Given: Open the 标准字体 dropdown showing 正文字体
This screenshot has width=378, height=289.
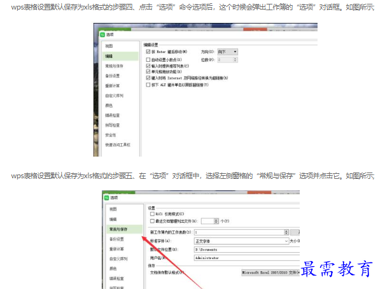Looking at the screenshot, I should (x=241, y=241).
